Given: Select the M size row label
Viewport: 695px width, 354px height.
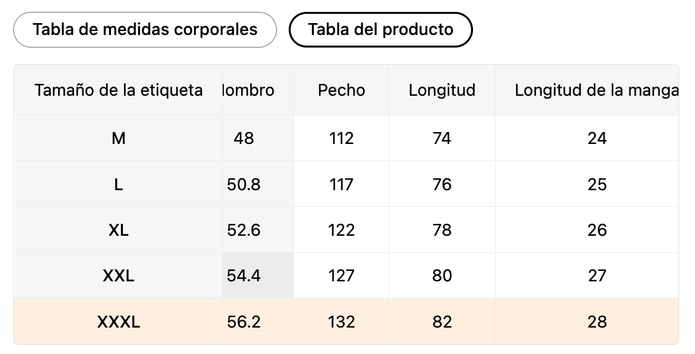Looking at the screenshot, I should (x=118, y=138).
